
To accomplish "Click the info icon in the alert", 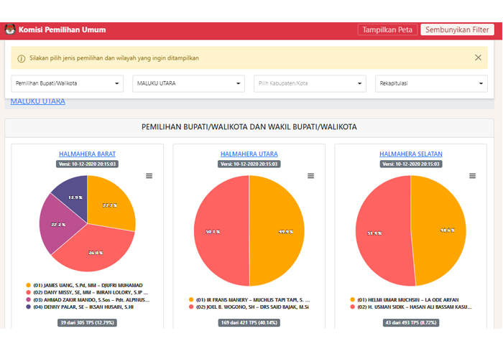I will pos(22,59).
